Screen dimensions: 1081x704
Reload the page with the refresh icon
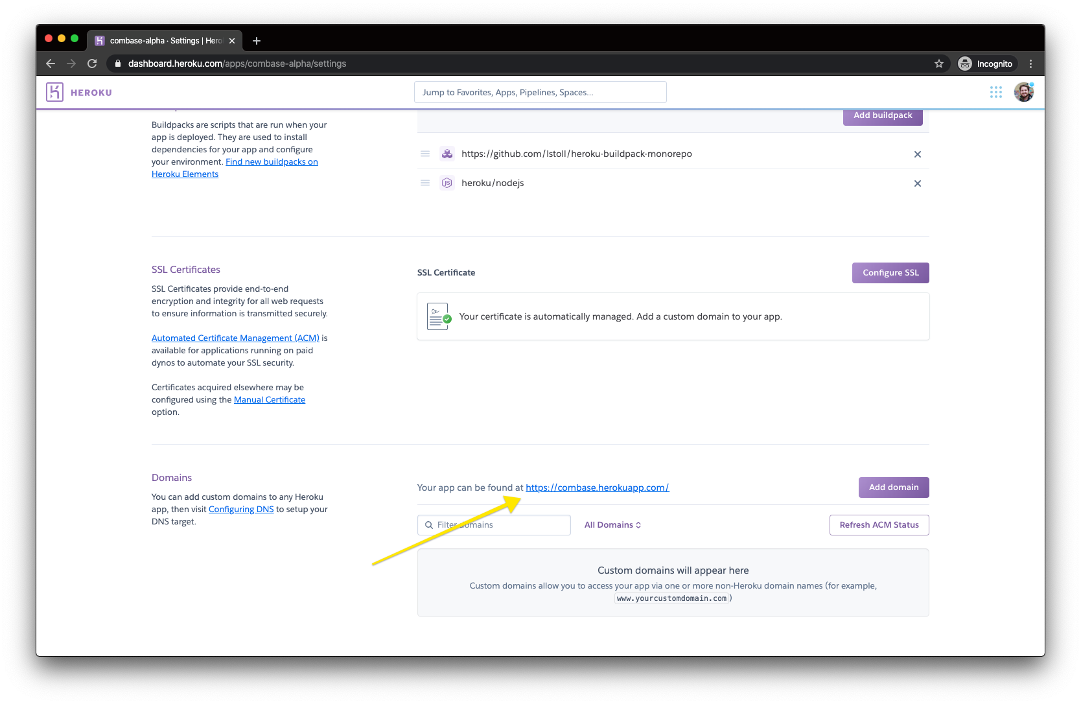[92, 64]
